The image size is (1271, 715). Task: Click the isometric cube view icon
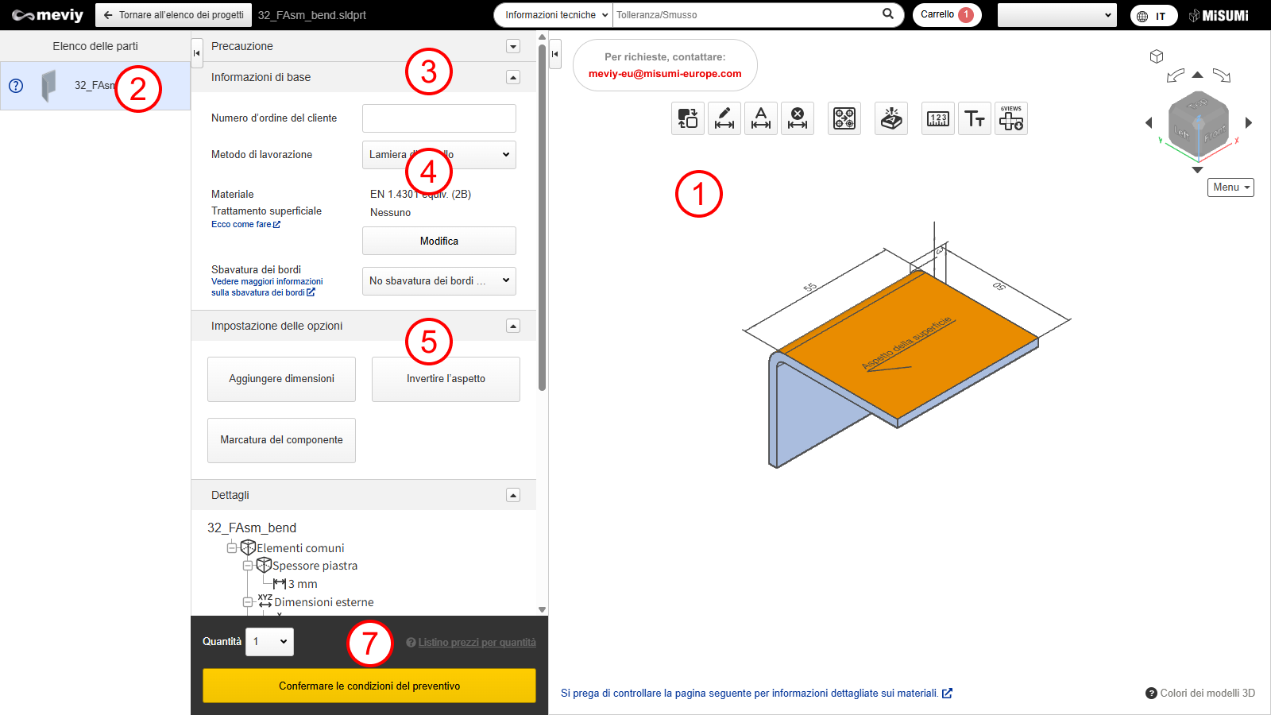(x=1157, y=56)
